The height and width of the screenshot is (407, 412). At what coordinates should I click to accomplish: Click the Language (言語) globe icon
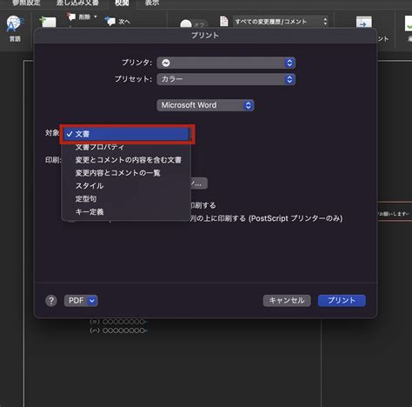coord(15,23)
